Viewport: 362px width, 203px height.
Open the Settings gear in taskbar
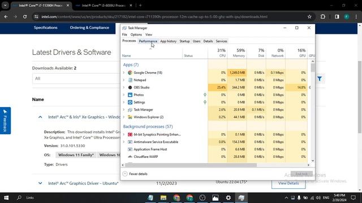point(228,198)
